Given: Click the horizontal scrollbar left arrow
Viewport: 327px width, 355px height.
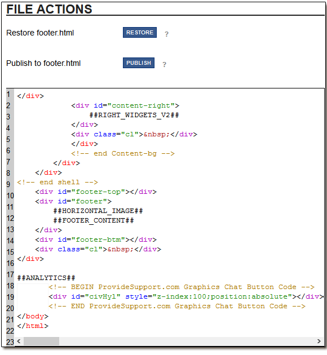Looking at the screenshot, I should click(x=19, y=341).
